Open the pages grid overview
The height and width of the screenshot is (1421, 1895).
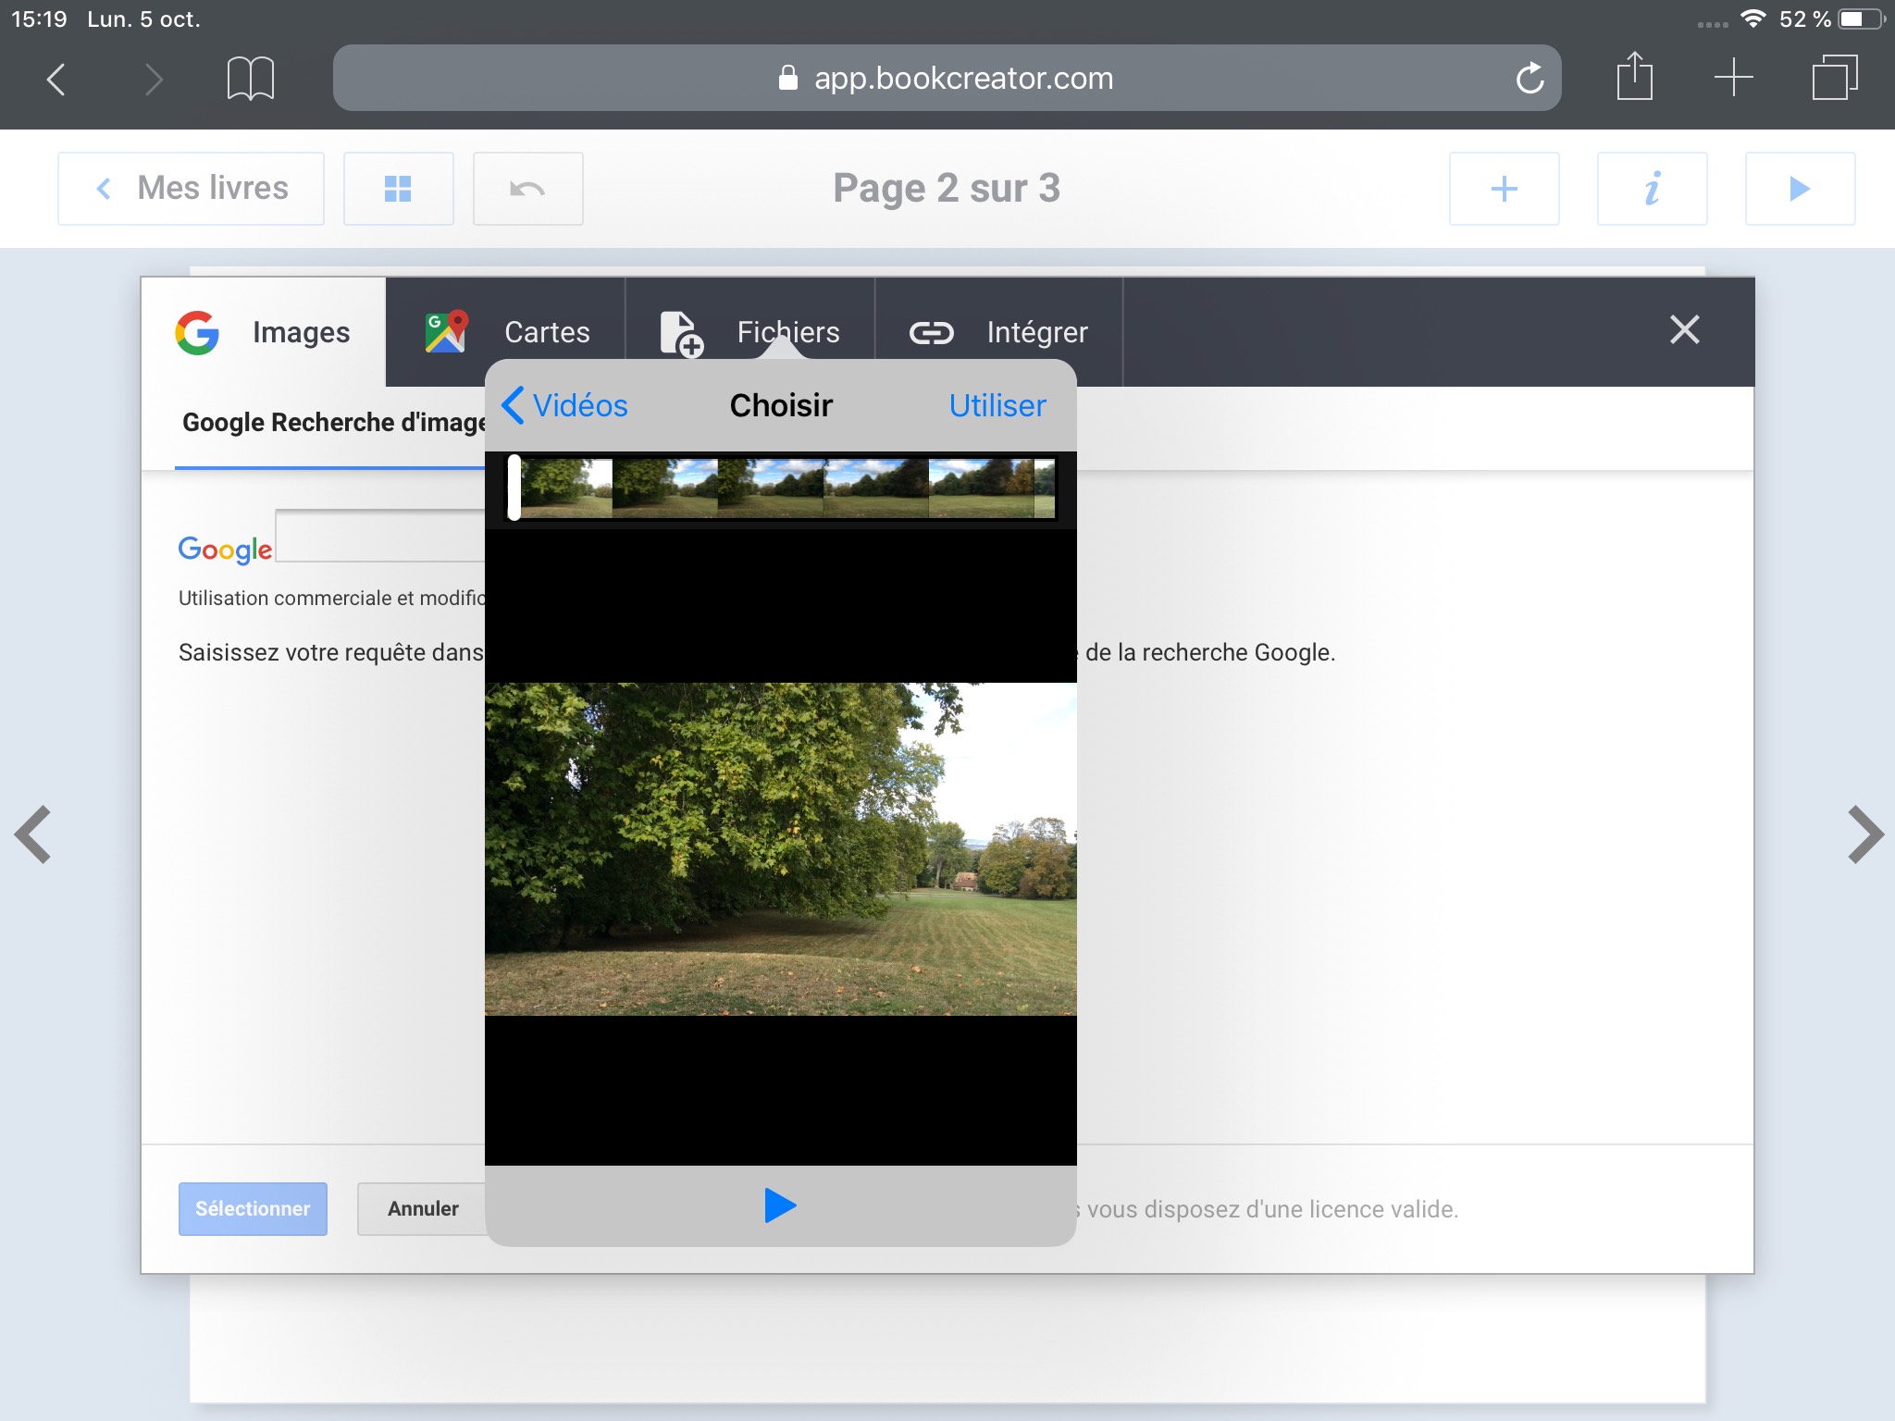(x=398, y=189)
